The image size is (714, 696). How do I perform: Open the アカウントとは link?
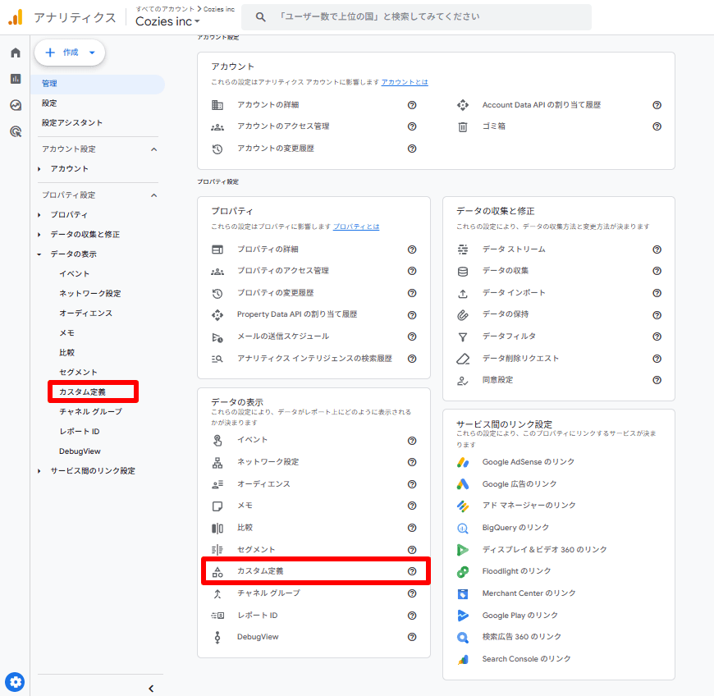coord(405,82)
